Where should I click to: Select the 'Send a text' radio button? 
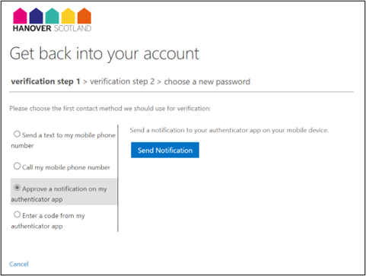17,134
